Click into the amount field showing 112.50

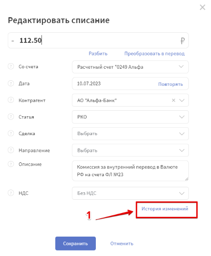[98, 40]
